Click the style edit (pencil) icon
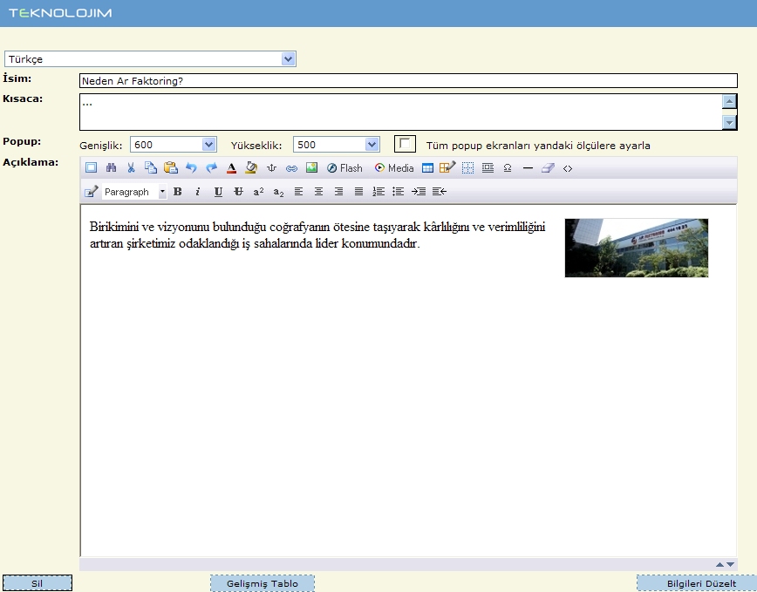This screenshot has height=592, width=757. (92, 192)
